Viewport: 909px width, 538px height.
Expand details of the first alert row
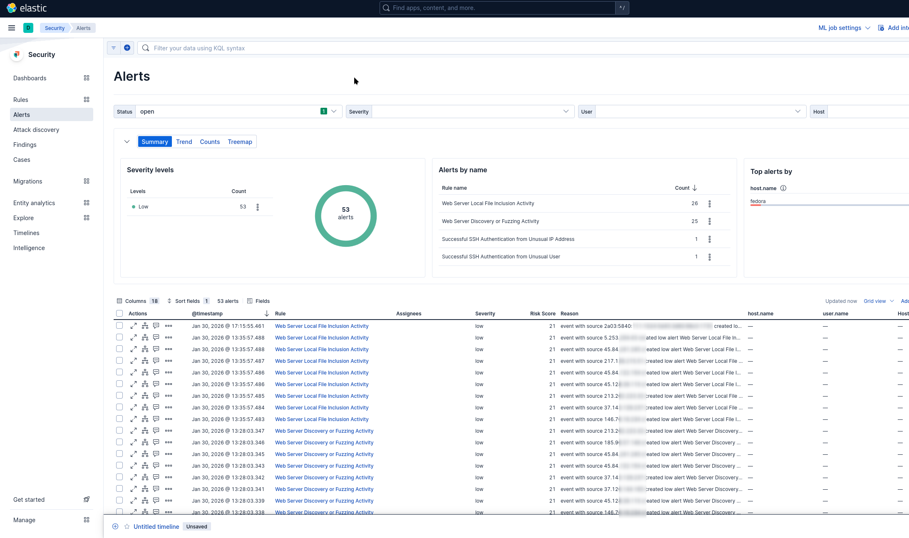[x=133, y=326]
